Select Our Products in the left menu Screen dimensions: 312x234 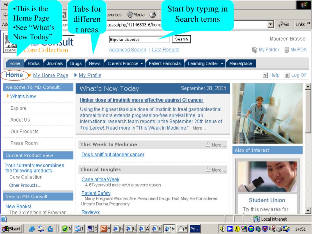[24, 132]
